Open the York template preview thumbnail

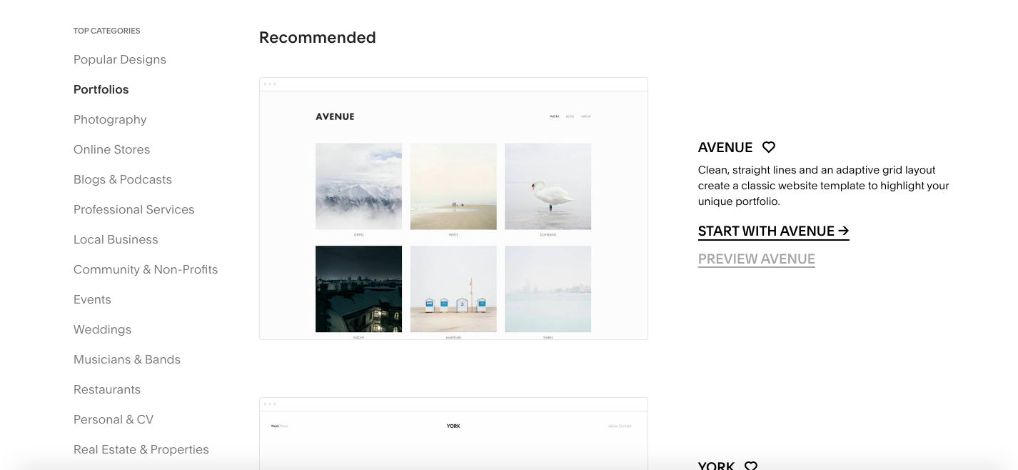pyautogui.click(x=453, y=434)
